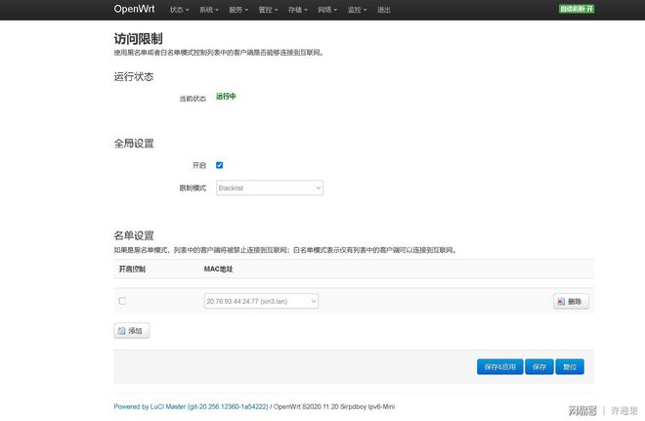This screenshot has width=645, height=421.
Task: Click the OpenWrt logo link
Action: (x=134, y=9)
